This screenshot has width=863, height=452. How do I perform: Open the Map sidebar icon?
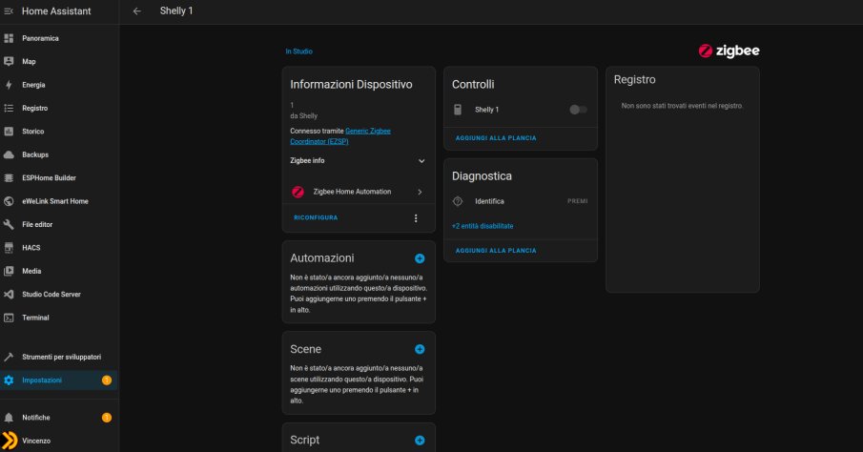[x=9, y=61]
